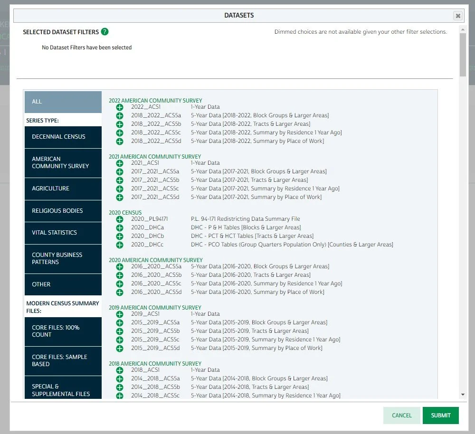Click the plus icon for 2021_ACS1
475x434 pixels.
pyautogui.click(x=120, y=163)
